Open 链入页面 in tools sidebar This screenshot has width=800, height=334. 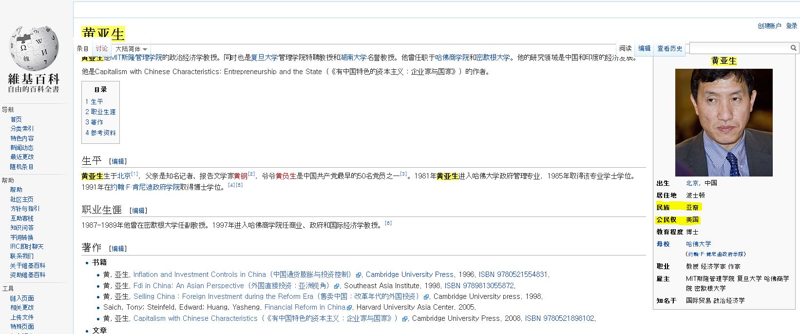(x=22, y=298)
